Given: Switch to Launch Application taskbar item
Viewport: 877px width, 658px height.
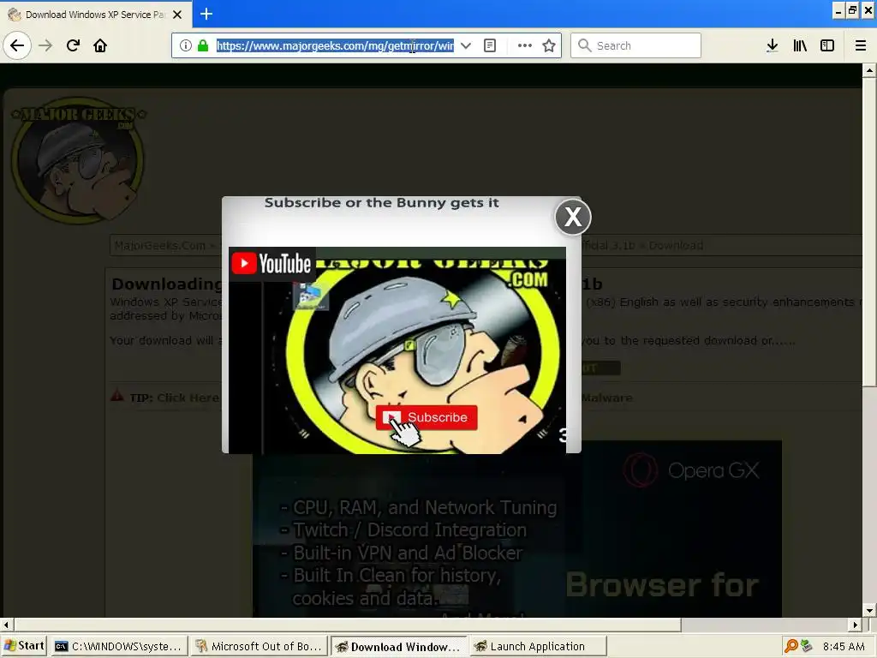Looking at the screenshot, I should click(537, 646).
